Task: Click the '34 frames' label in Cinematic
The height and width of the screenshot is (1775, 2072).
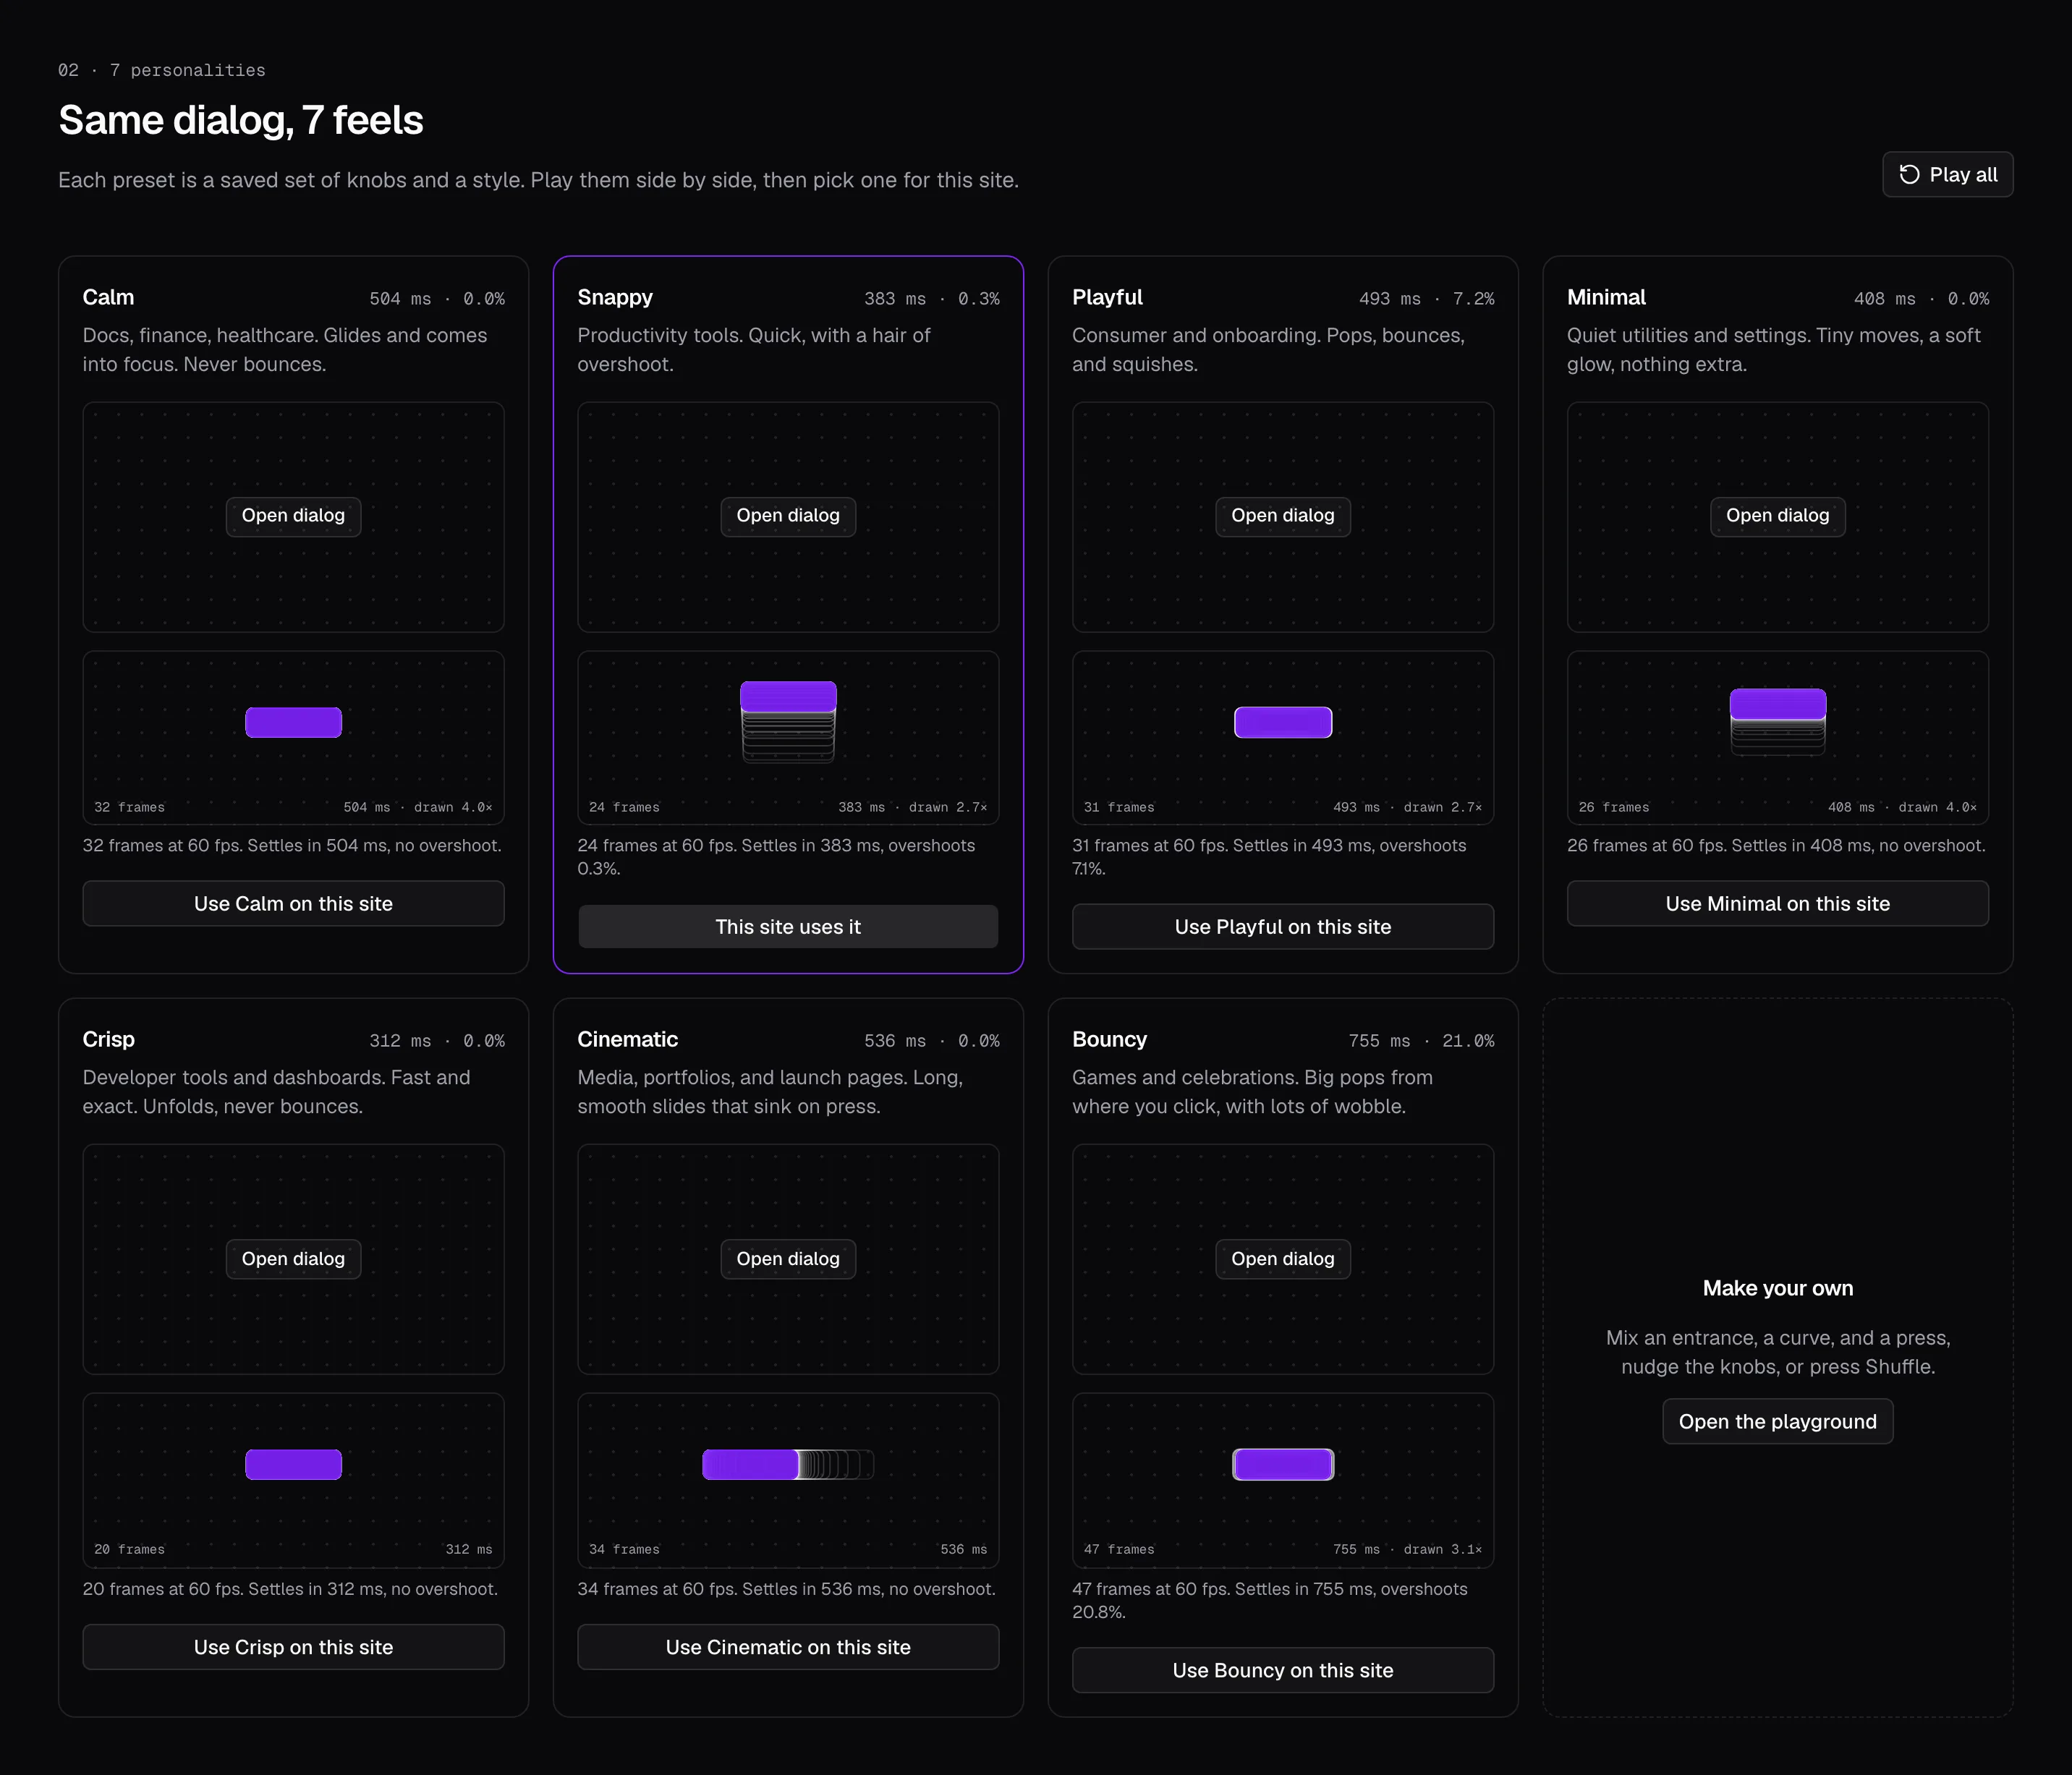Action: 624,1549
